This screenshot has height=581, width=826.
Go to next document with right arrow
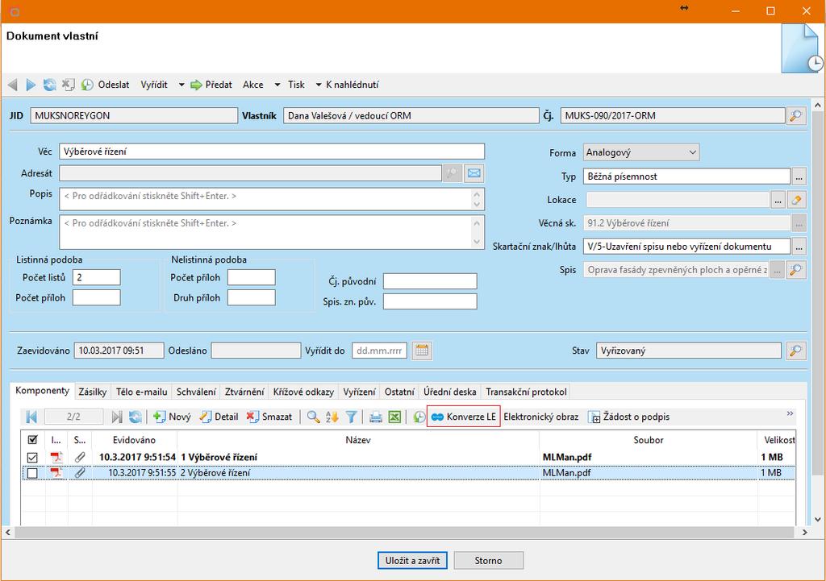point(31,85)
